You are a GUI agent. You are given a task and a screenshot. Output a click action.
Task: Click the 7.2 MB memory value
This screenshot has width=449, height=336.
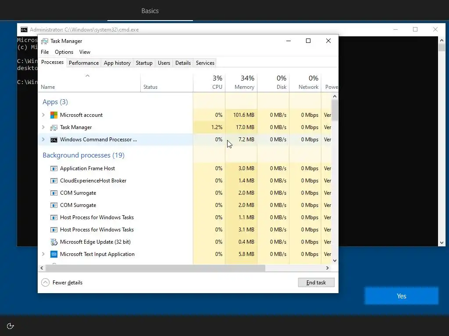(x=246, y=140)
